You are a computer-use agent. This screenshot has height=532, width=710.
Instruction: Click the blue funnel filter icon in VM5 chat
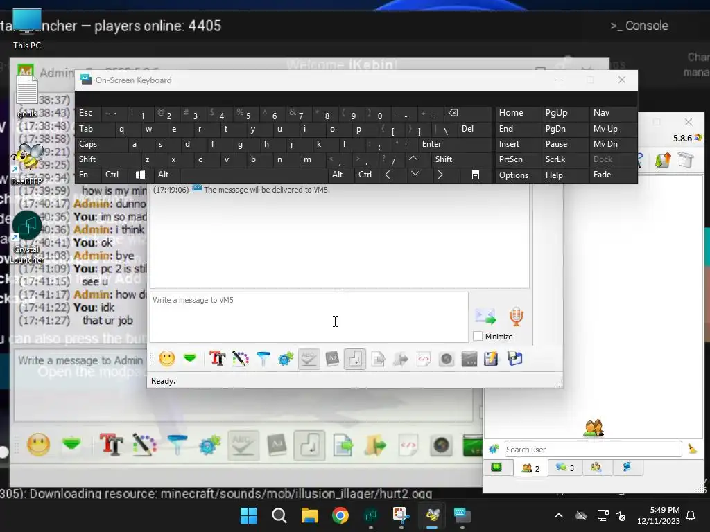click(263, 359)
